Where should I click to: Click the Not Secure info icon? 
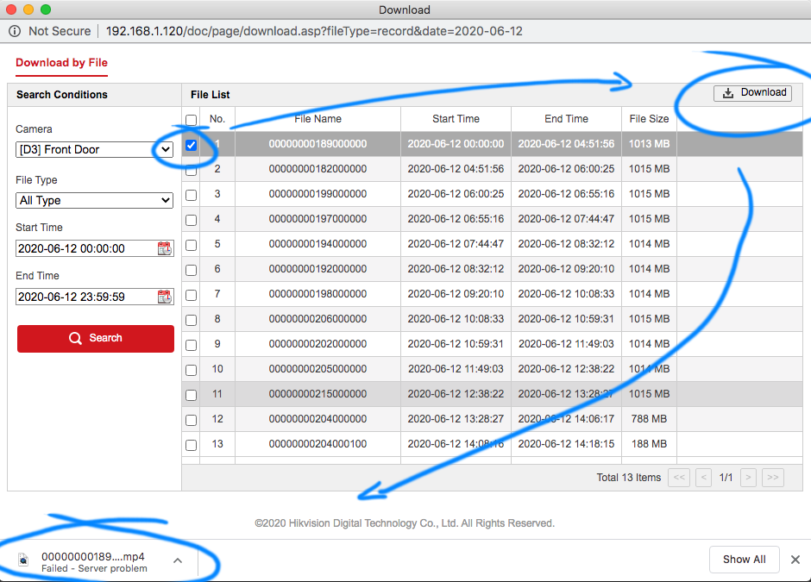point(15,31)
